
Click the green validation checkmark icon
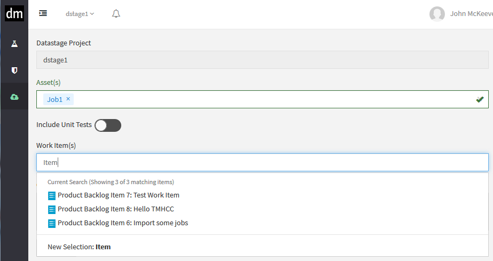pyautogui.click(x=480, y=99)
